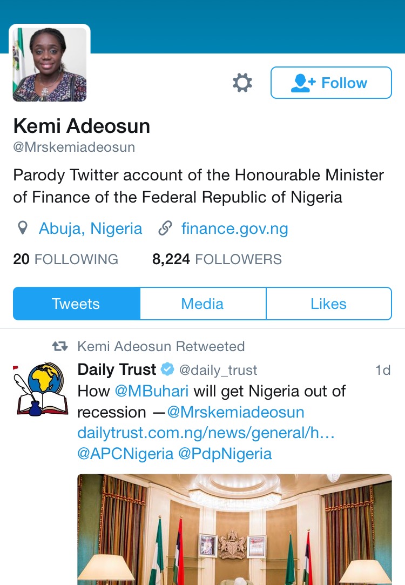View the 8,224 Followers list
The height and width of the screenshot is (585, 405).
217,259
